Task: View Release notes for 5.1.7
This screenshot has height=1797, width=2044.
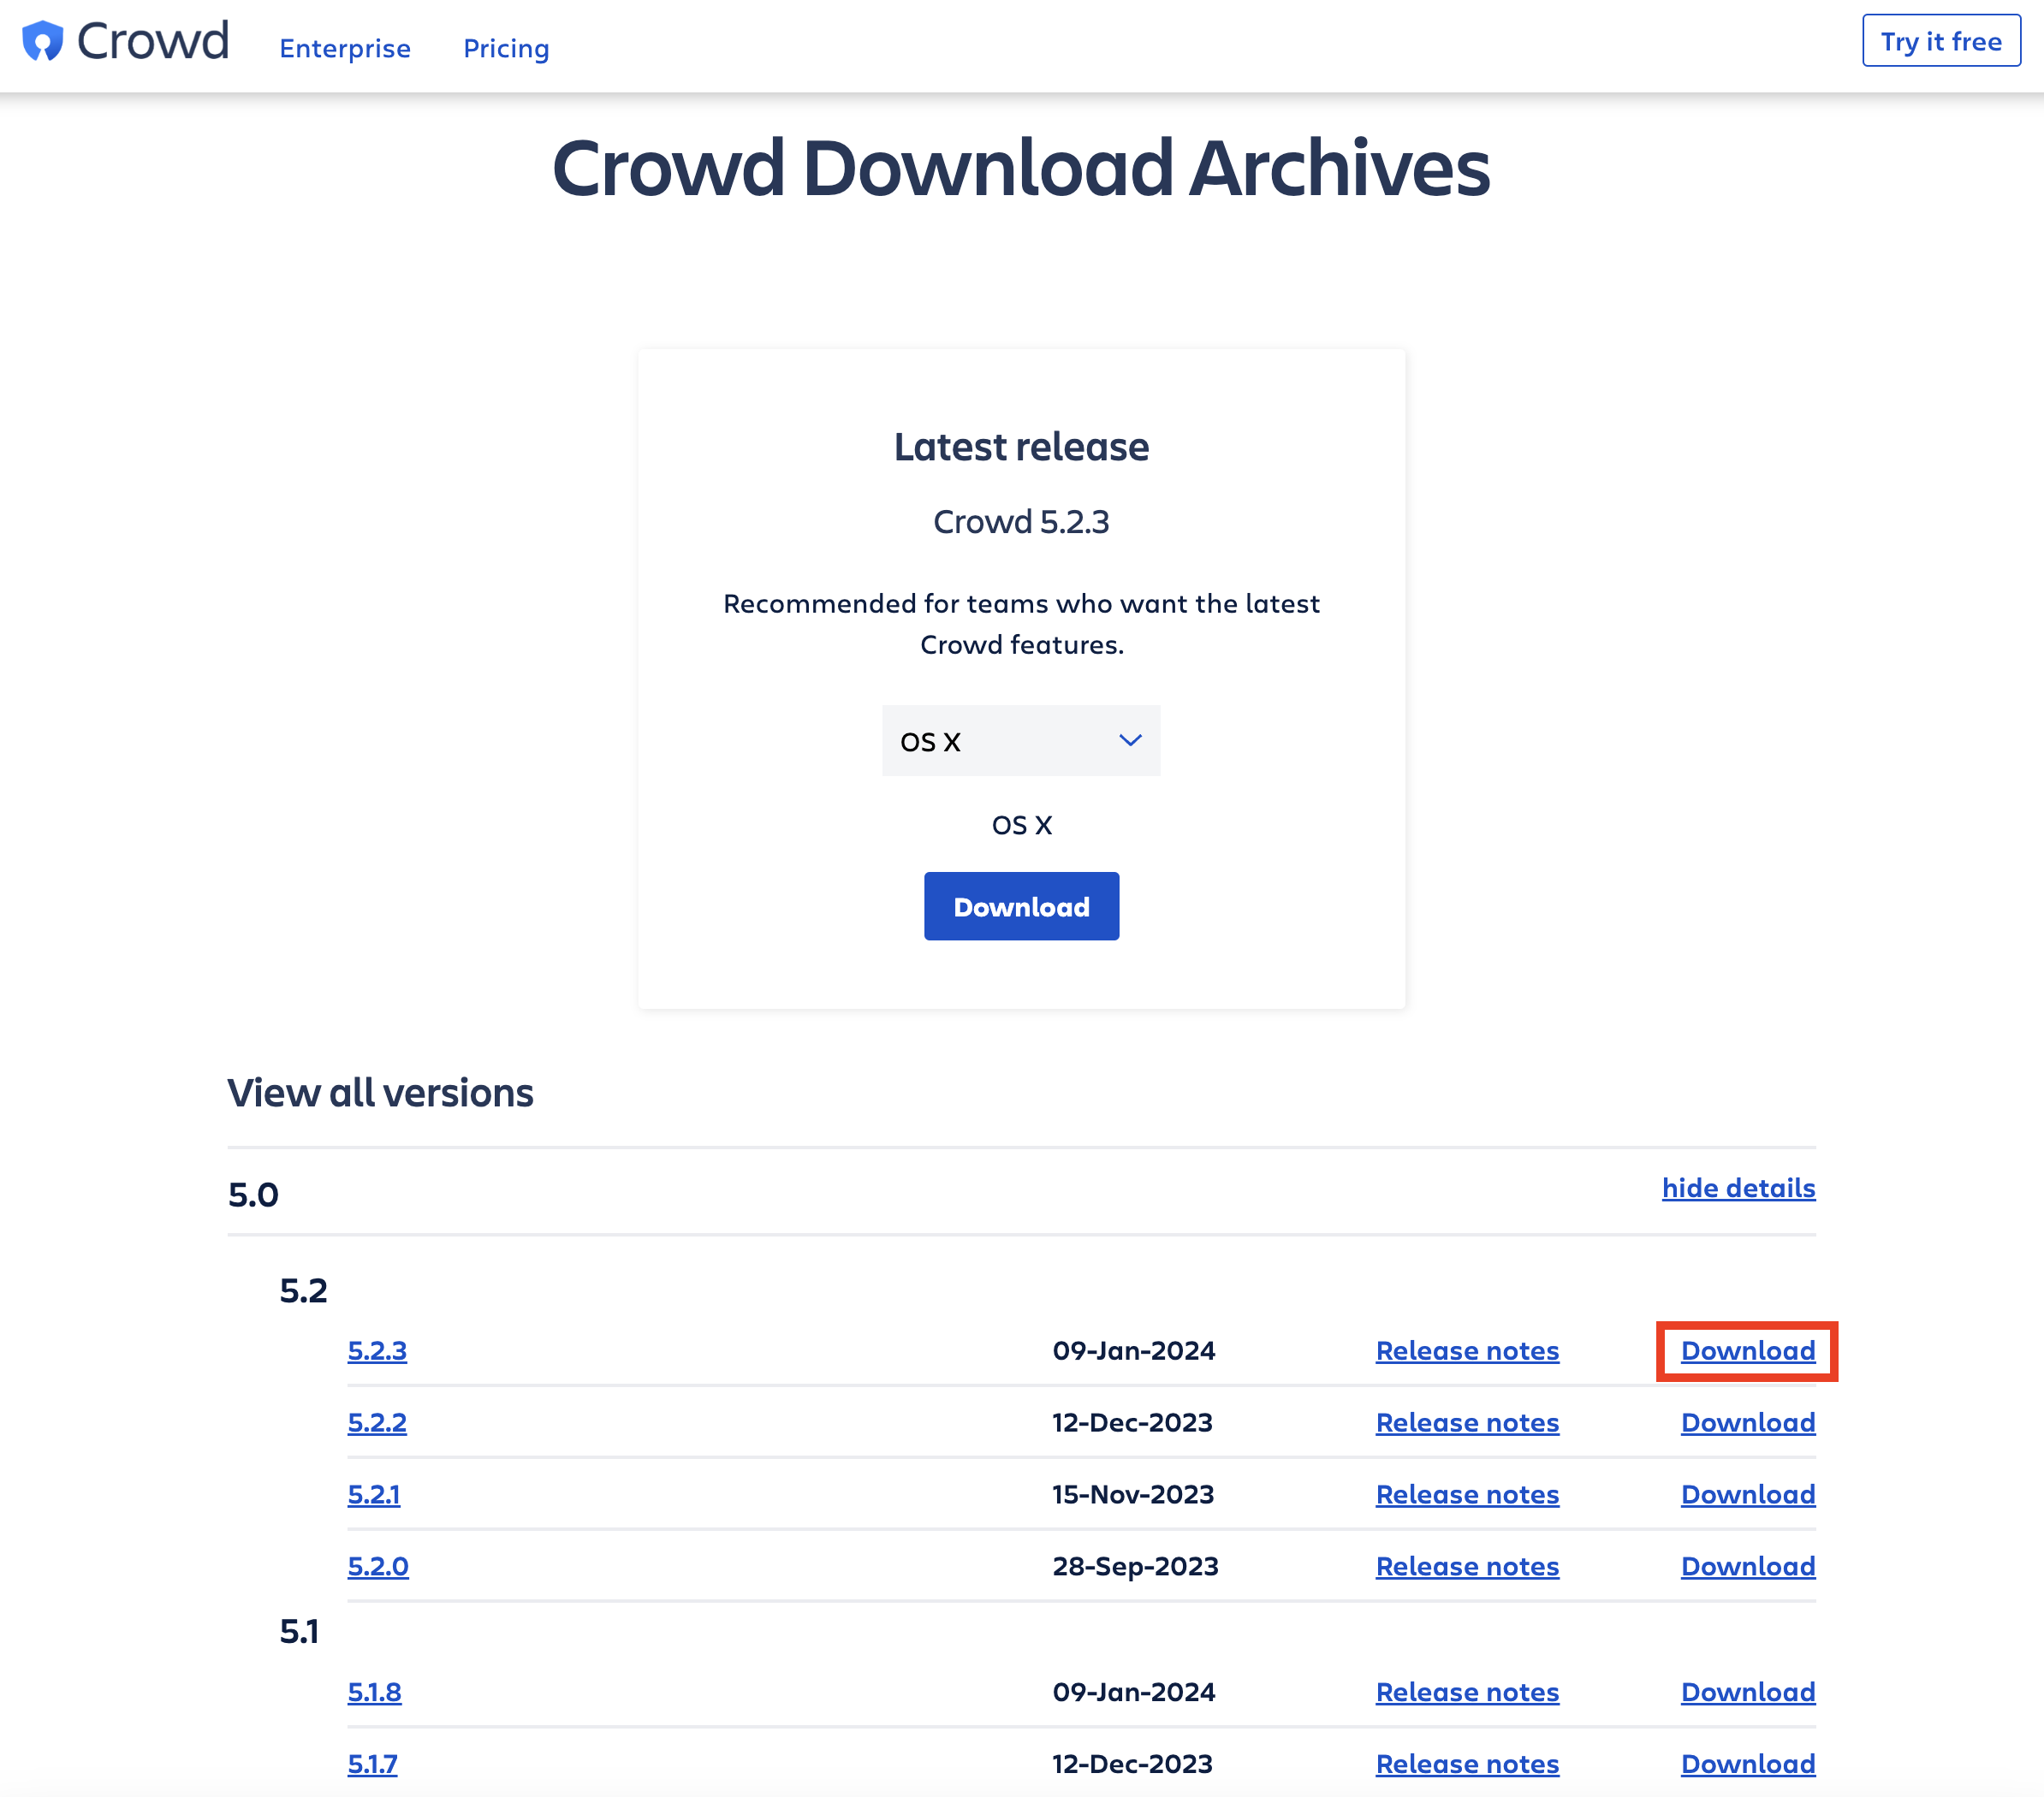Action: pyautogui.click(x=1467, y=1764)
